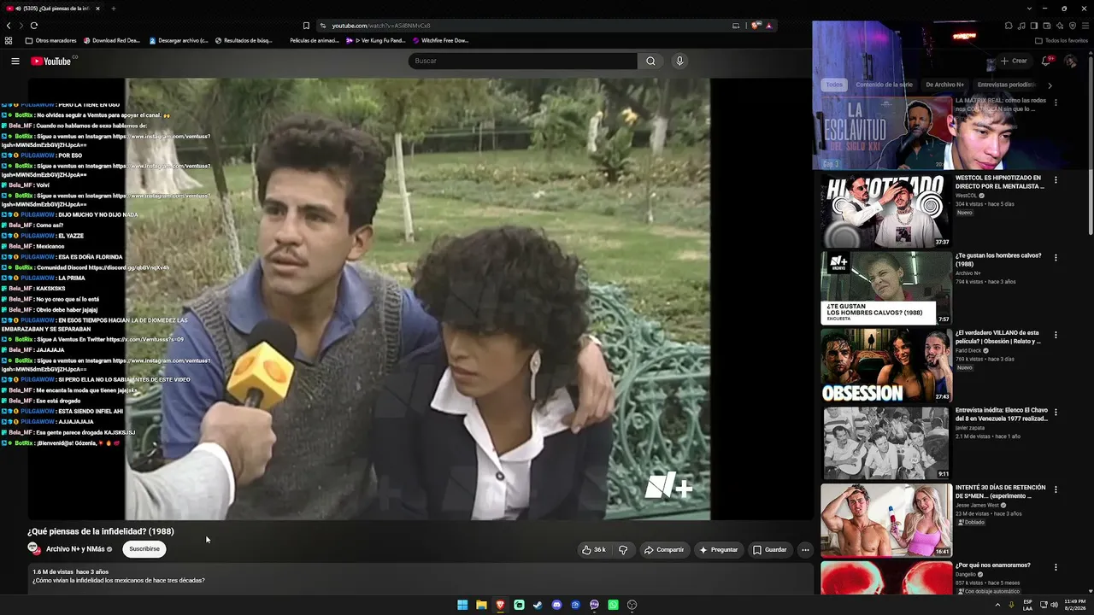Open a new browser tab
1094x615 pixels.
113,9
